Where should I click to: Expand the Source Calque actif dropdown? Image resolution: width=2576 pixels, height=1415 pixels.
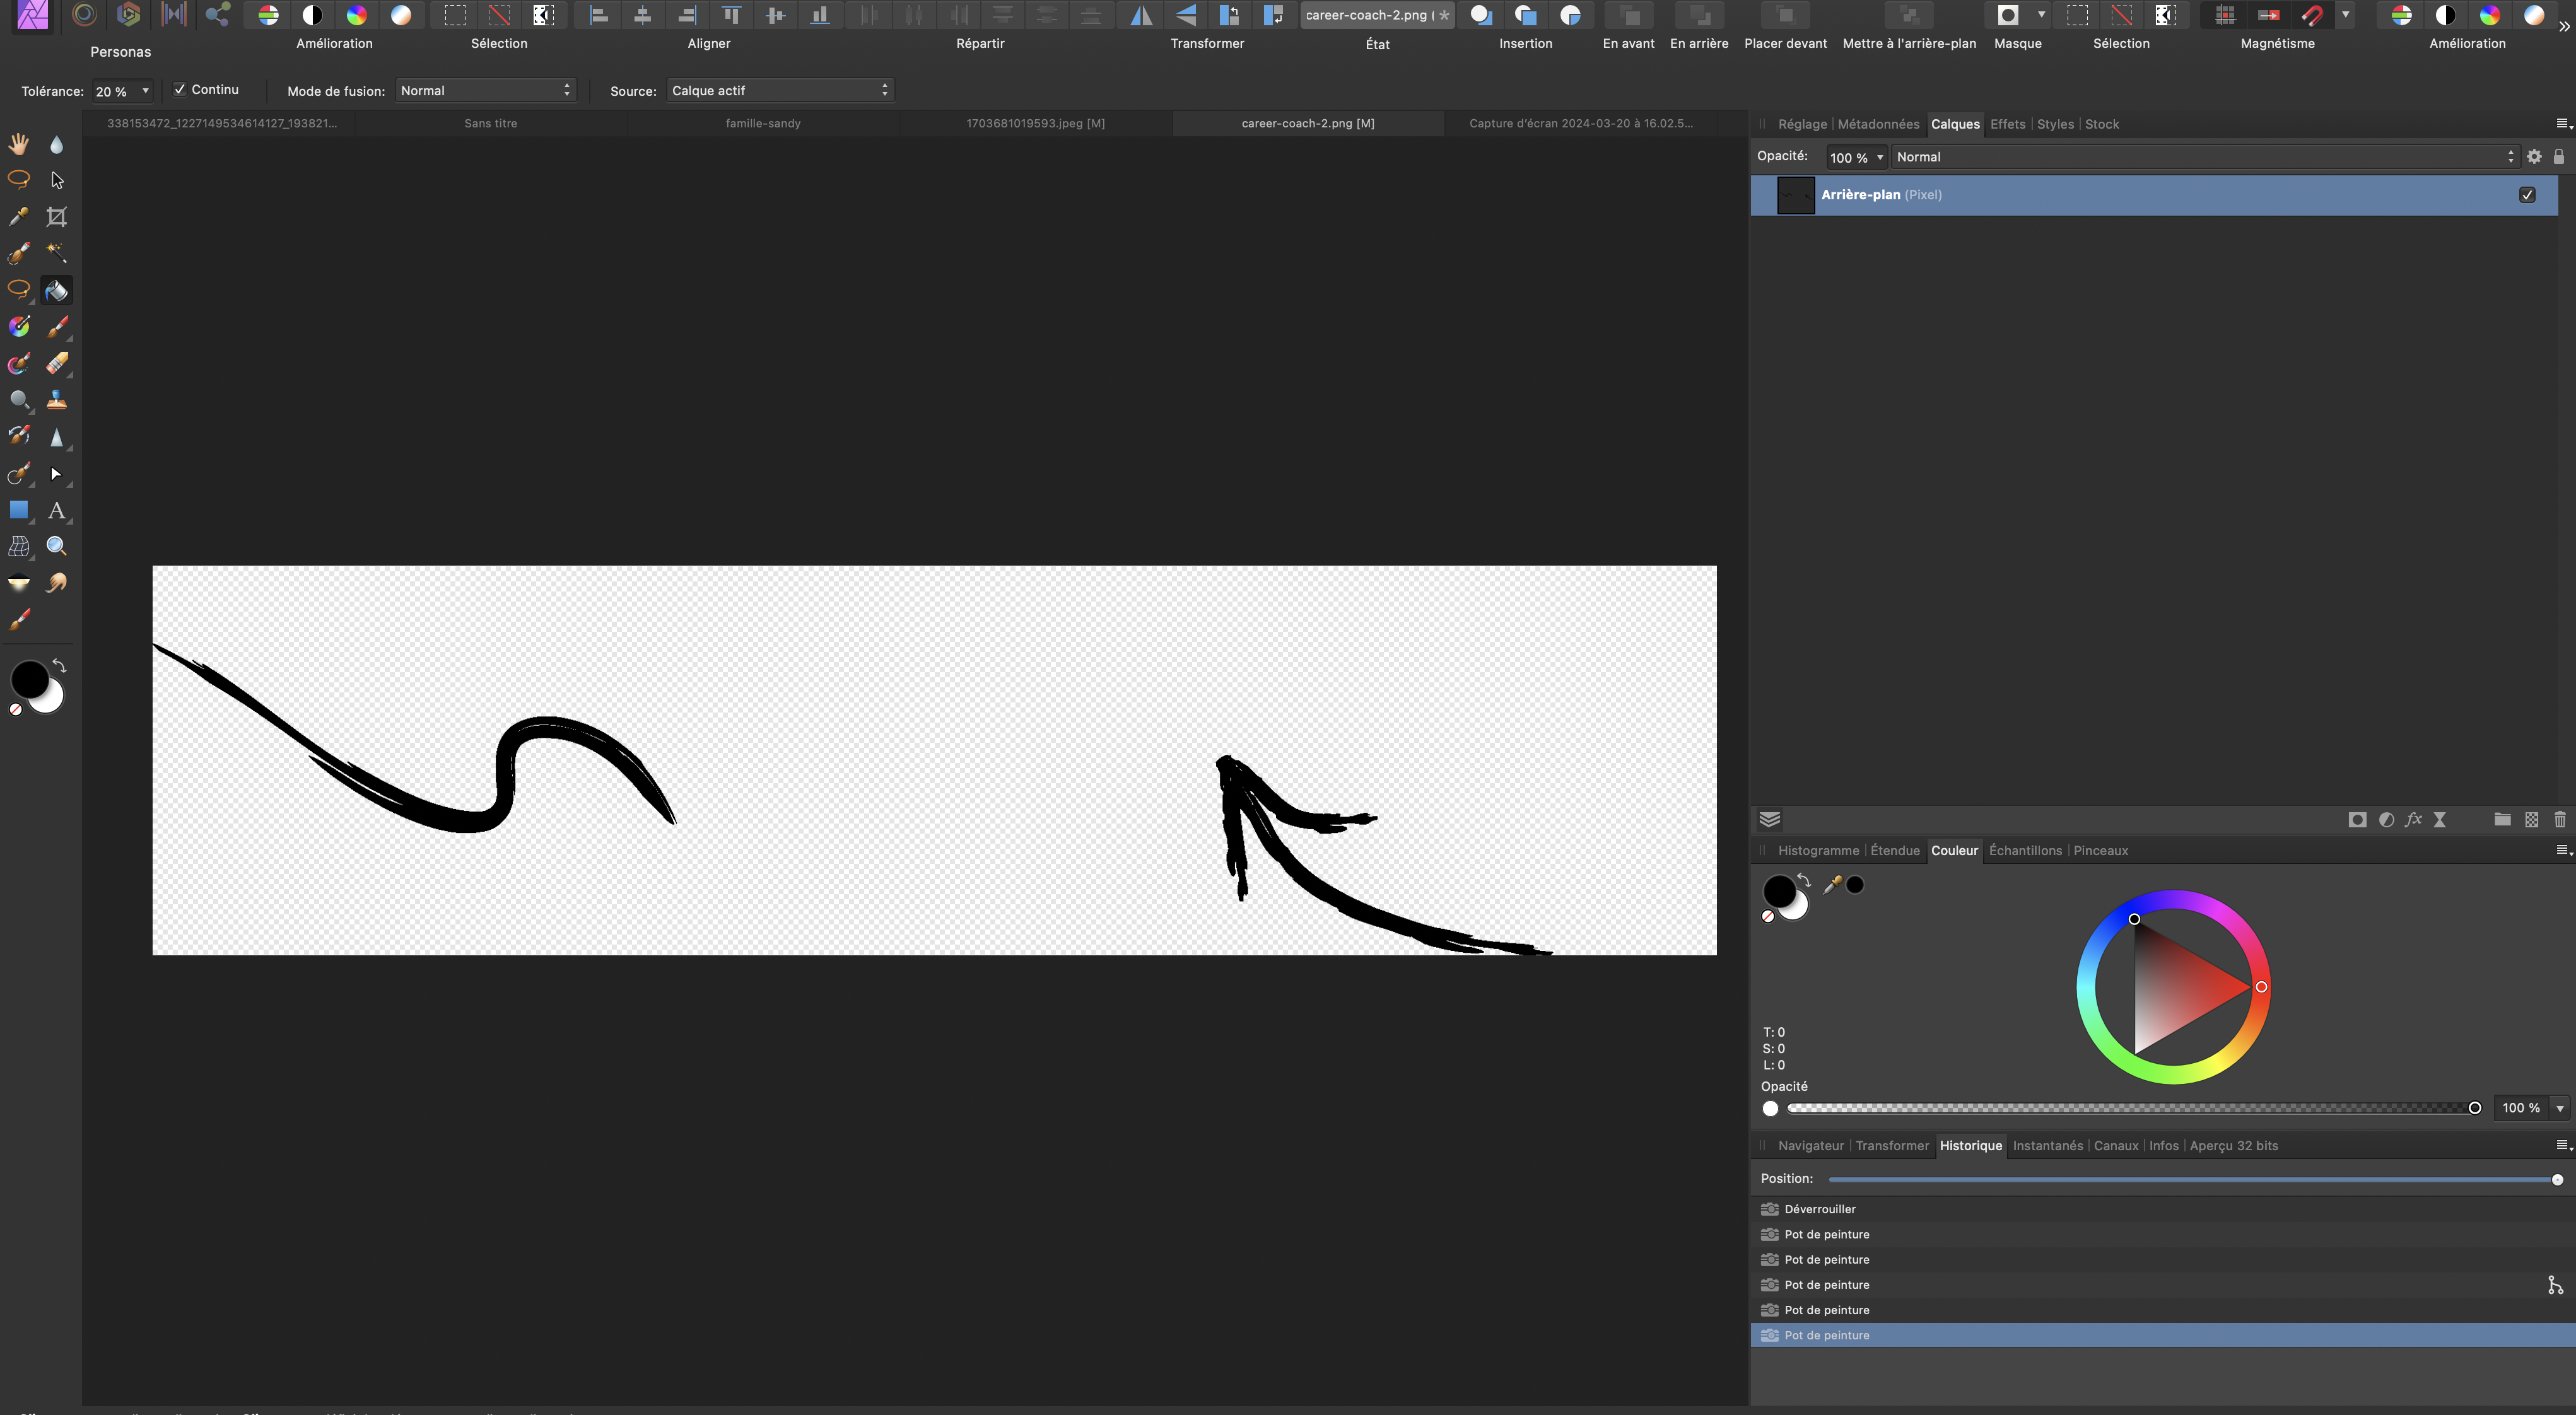point(779,90)
